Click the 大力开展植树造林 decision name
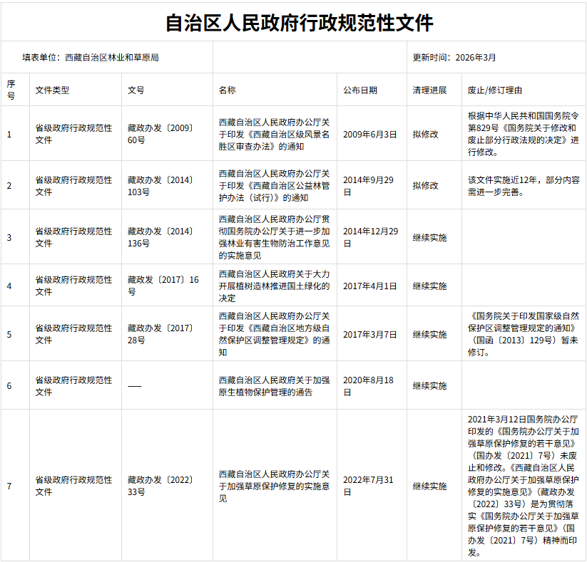587x562 pixels. tap(274, 286)
